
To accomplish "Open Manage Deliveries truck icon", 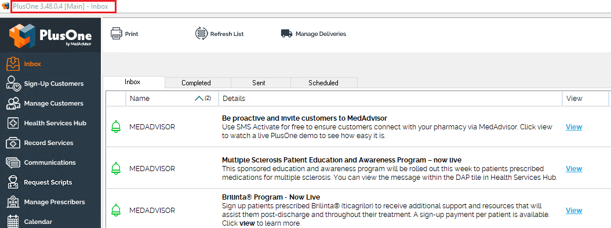I will (286, 34).
